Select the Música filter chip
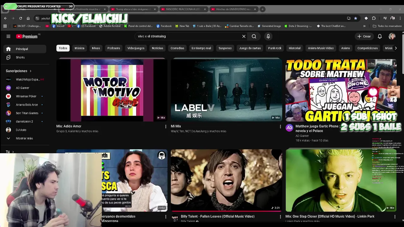 (80, 48)
